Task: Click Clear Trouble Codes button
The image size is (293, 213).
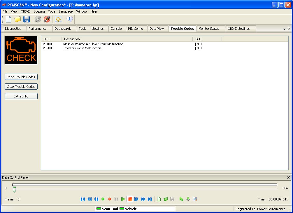Action: [x=21, y=87]
